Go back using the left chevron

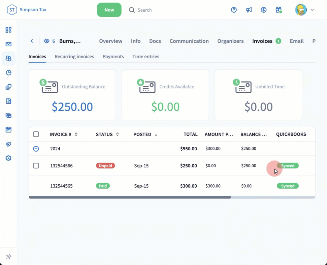tap(32, 41)
